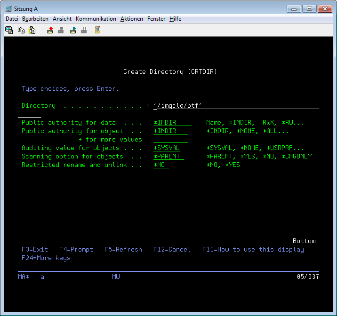Open the Kommunikation menu
This screenshot has height=316, width=337.
pos(96,19)
